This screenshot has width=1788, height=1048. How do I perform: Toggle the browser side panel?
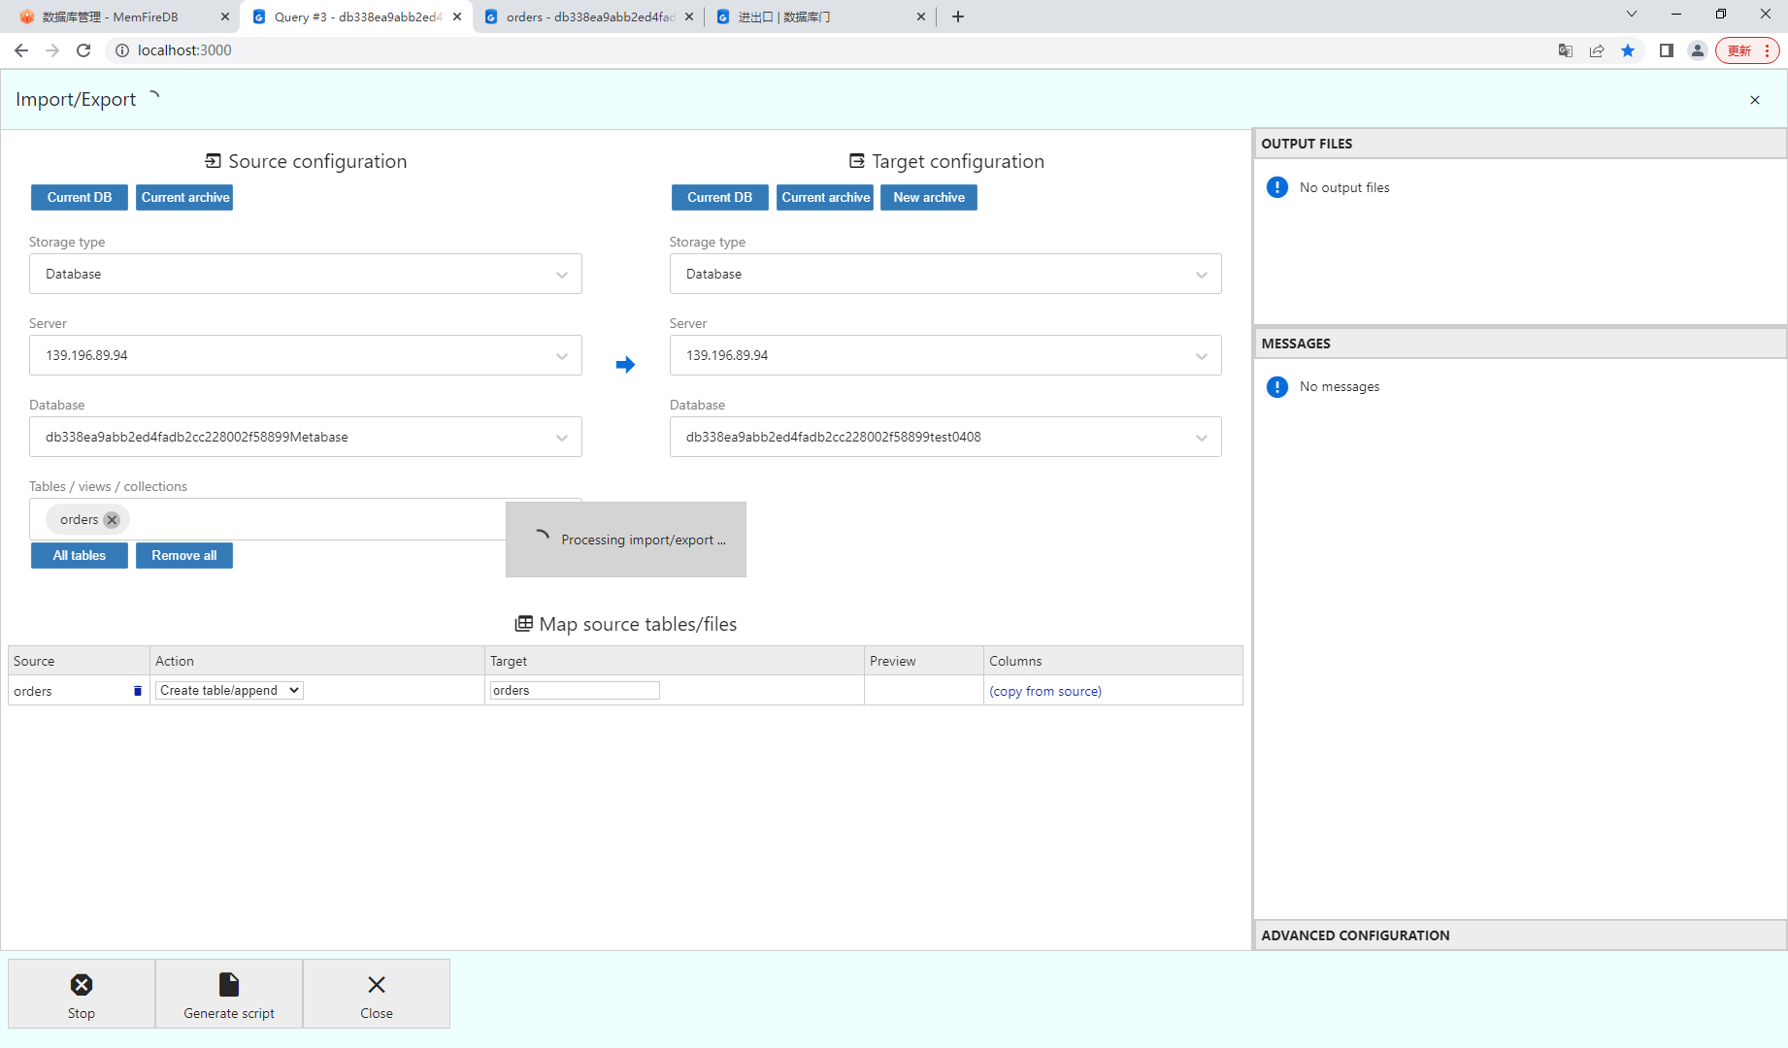pyautogui.click(x=1667, y=50)
